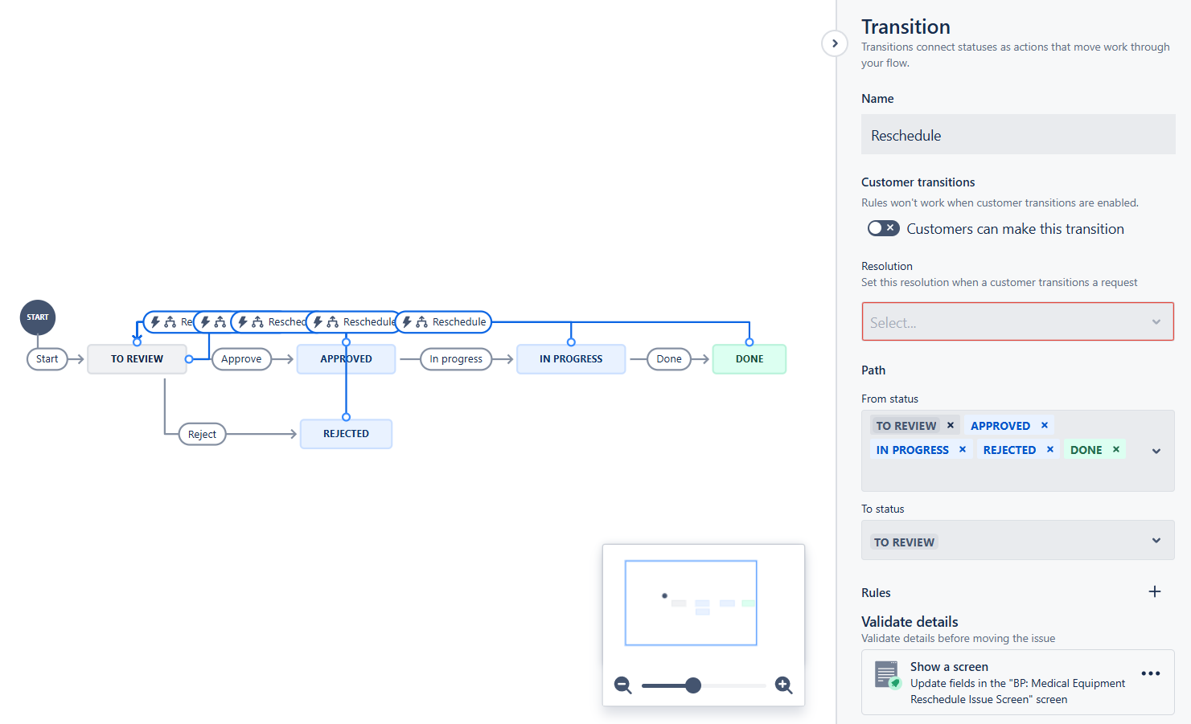Collapse the Transition side panel
The width and height of the screenshot is (1191, 724).
pyautogui.click(x=835, y=43)
